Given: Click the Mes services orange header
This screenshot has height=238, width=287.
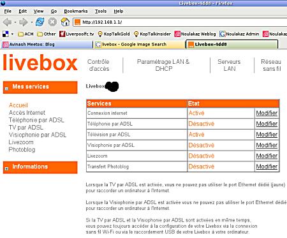Looking at the screenshot, I should [40, 87].
